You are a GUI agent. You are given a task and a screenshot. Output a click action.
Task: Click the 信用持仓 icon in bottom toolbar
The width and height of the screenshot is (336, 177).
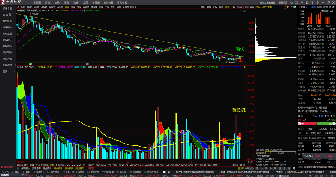tap(49, 172)
